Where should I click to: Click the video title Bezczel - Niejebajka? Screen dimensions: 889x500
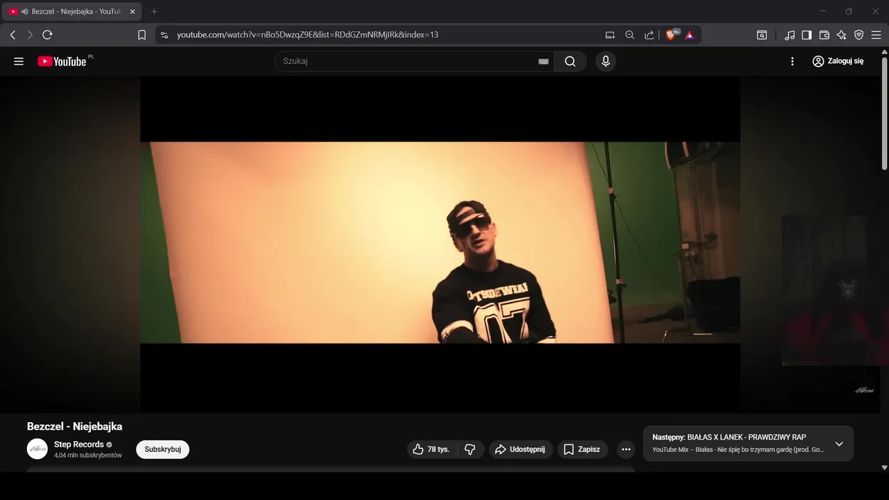click(x=74, y=426)
